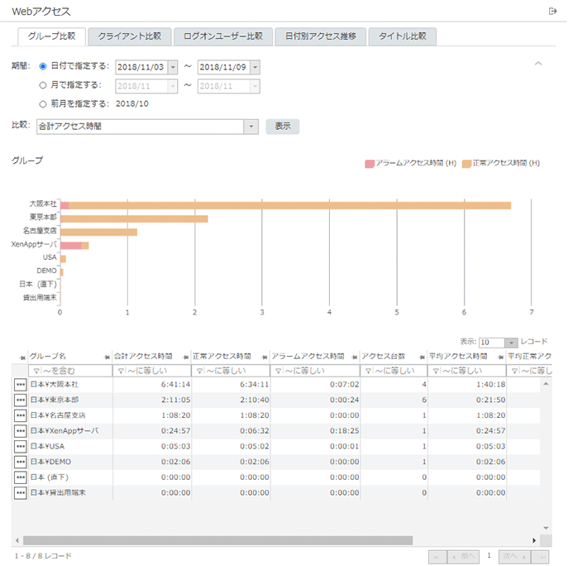Open row menu for 日本¥DEMO
The image size is (568, 566).
20,462
